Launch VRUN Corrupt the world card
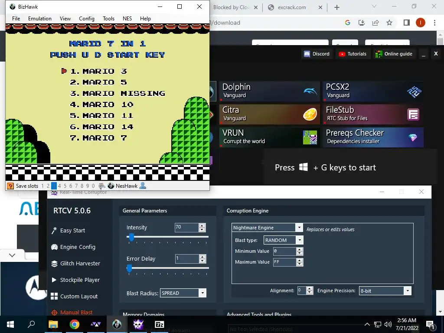The width and height of the screenshot is (444, 333). (270, 137)
